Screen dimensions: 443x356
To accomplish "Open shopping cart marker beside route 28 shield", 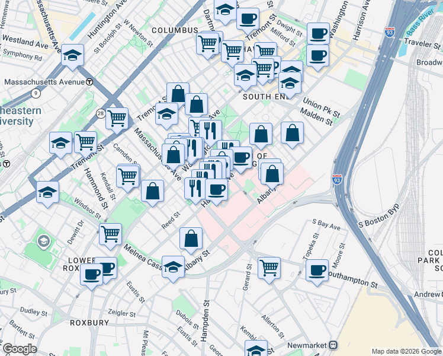I will (117, 119).
